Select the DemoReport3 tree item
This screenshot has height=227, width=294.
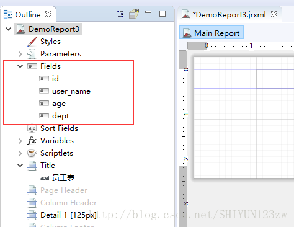(54, 29)
